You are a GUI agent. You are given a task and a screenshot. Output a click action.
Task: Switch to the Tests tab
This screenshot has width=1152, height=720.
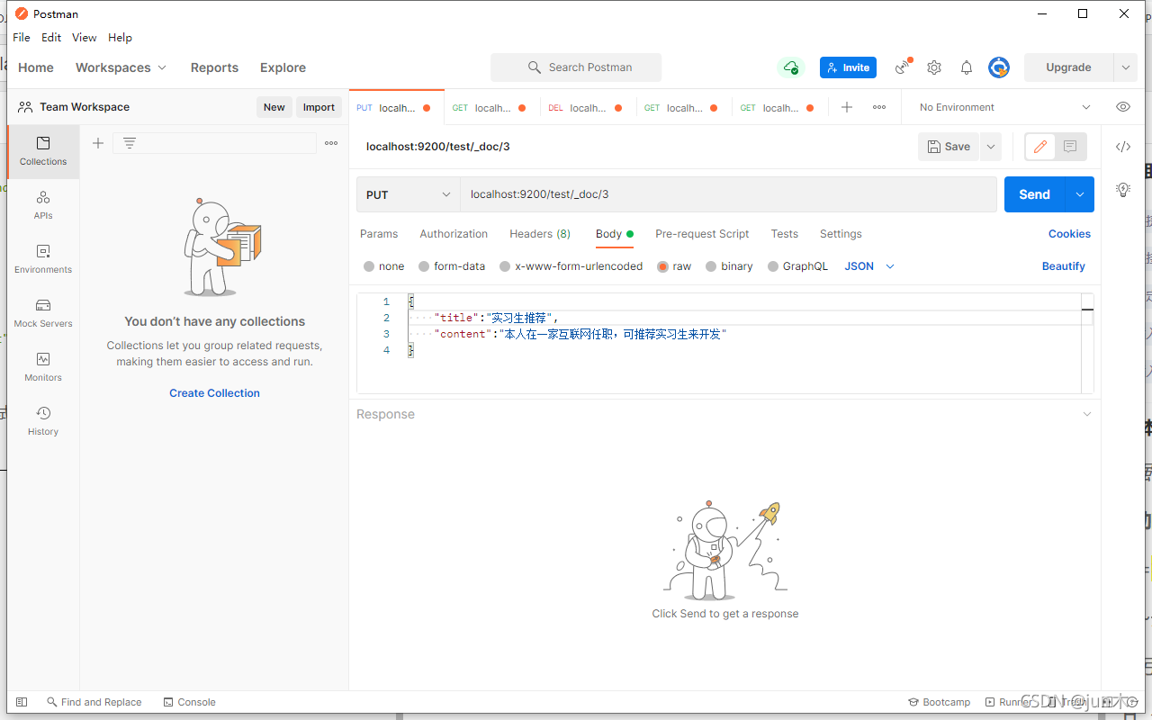(785, 234)
